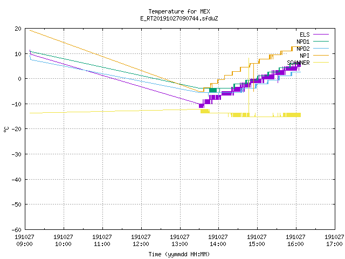Click the NPI legend label
This screenshot has width=345, height=259.
[x=305, y=56]
